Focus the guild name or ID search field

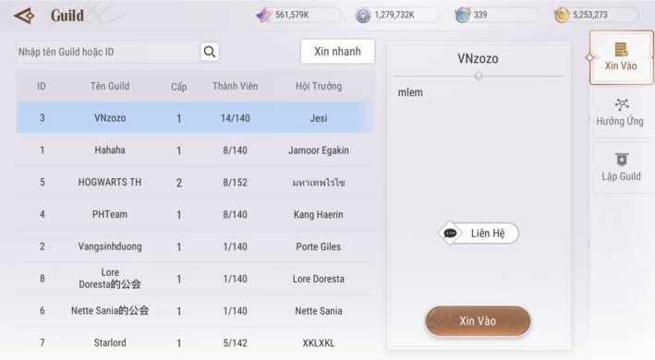pos(108,52)
